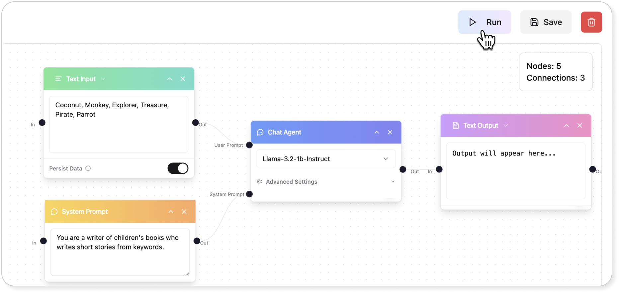The height and width of the screenshot is (293, 619).
Task: Close the System Prompt node
Action: click(184, 212)
